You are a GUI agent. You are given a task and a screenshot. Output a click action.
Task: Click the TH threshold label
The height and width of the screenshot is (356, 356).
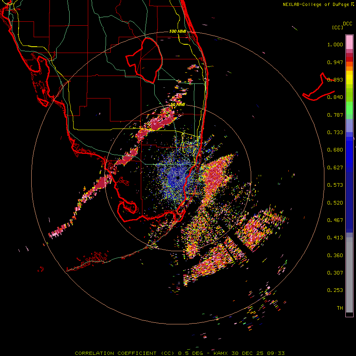(x=340, y=308)
